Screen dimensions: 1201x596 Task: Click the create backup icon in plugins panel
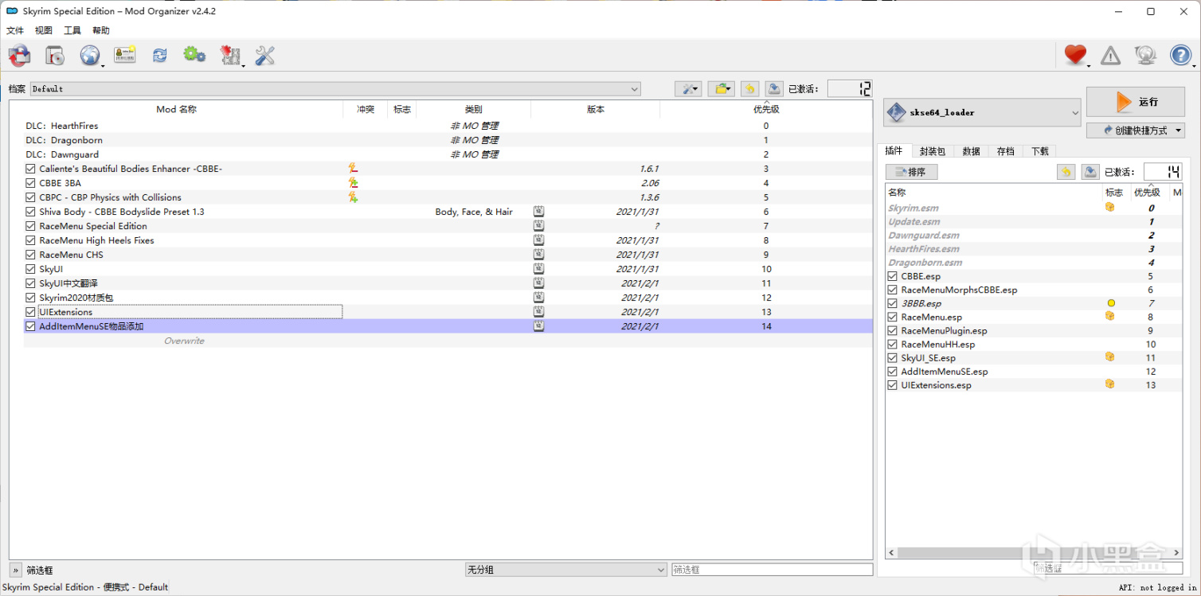click(1090, 172)
